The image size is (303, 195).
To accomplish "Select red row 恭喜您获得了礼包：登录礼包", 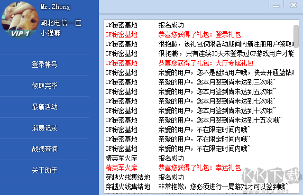I will [199, 34].
